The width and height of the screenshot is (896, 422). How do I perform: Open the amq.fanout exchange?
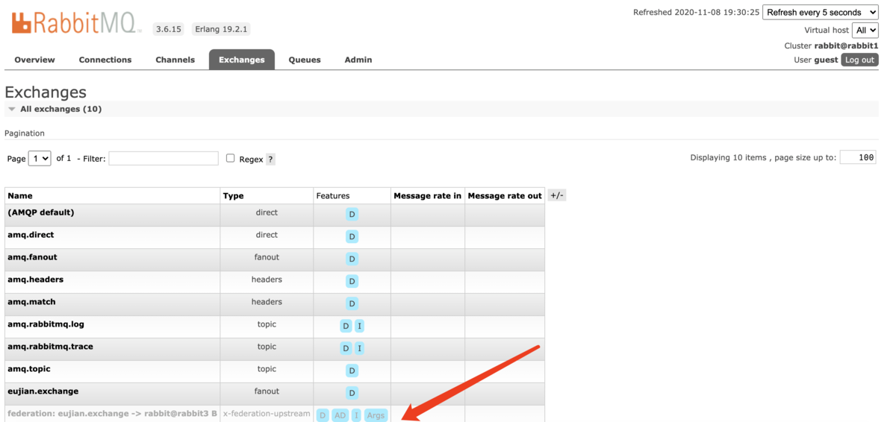[x=32, y=257]
